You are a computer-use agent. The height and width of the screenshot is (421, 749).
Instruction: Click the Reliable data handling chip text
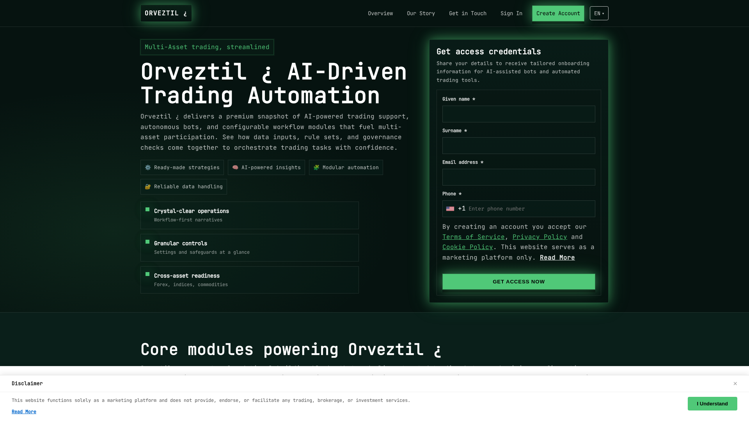coord(188,187)
